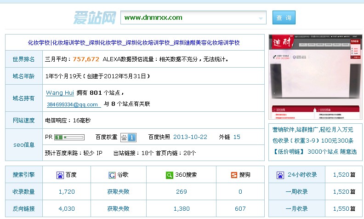364x219 pixels.
Task: Open the 搜狗 收录数量 value 0
Action: [240, 191]
